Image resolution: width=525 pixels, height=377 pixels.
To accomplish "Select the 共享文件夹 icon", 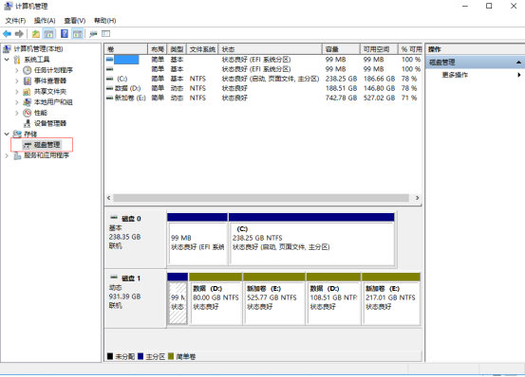I will pos(28,92).
